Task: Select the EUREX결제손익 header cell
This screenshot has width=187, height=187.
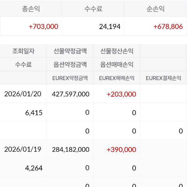Action: tap(163, 78)
